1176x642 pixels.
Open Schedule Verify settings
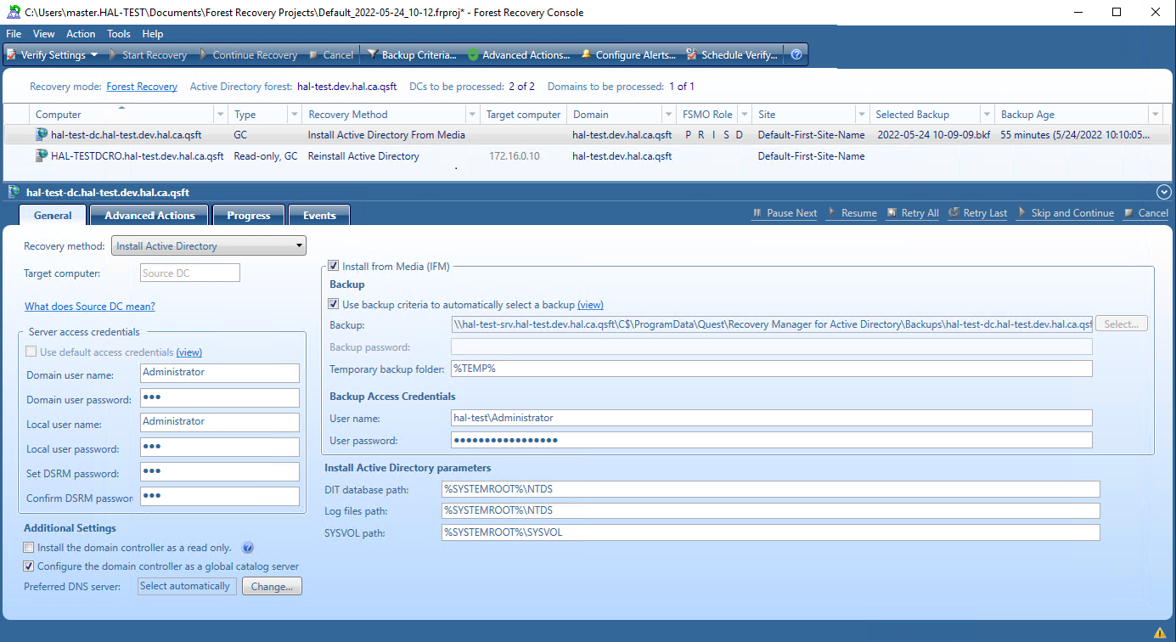732,55
